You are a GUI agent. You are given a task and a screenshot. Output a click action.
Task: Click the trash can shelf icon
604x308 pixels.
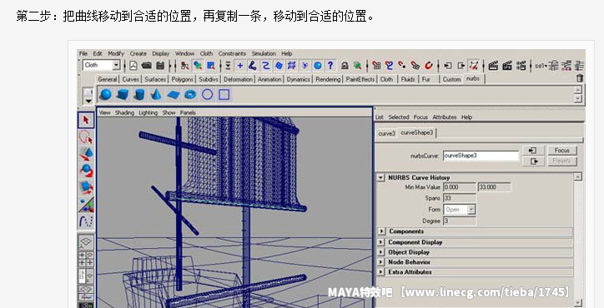pyautogui.click(x=579, y=78)
